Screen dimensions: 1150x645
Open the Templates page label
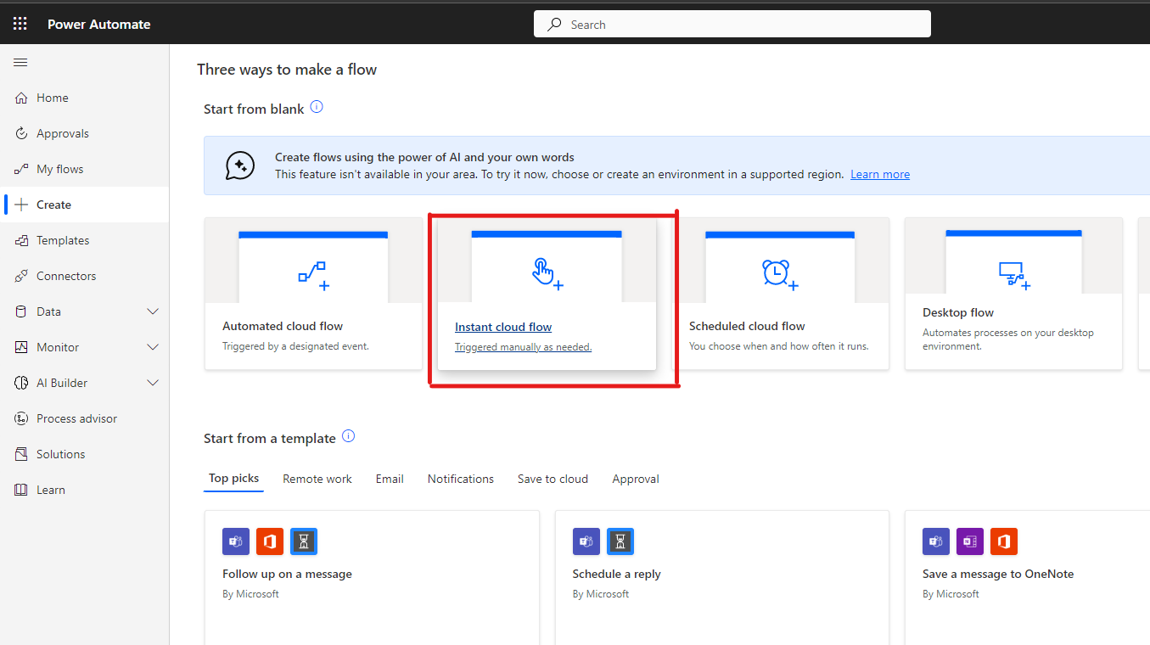click(63, 240)
